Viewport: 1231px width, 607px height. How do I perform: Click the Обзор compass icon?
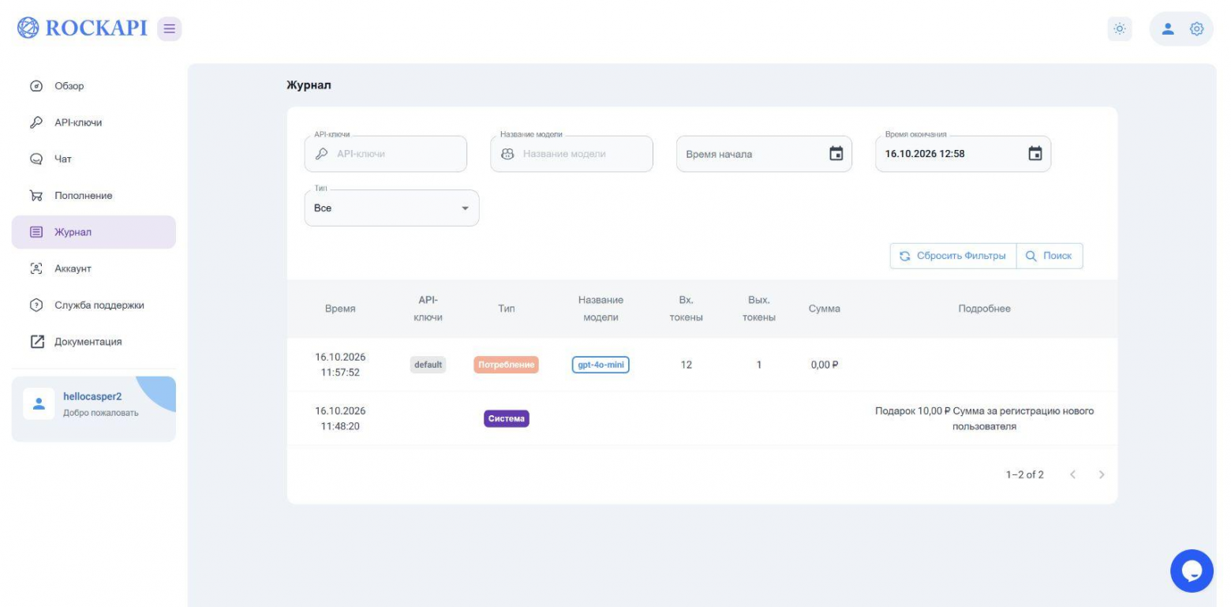[36, 86]
